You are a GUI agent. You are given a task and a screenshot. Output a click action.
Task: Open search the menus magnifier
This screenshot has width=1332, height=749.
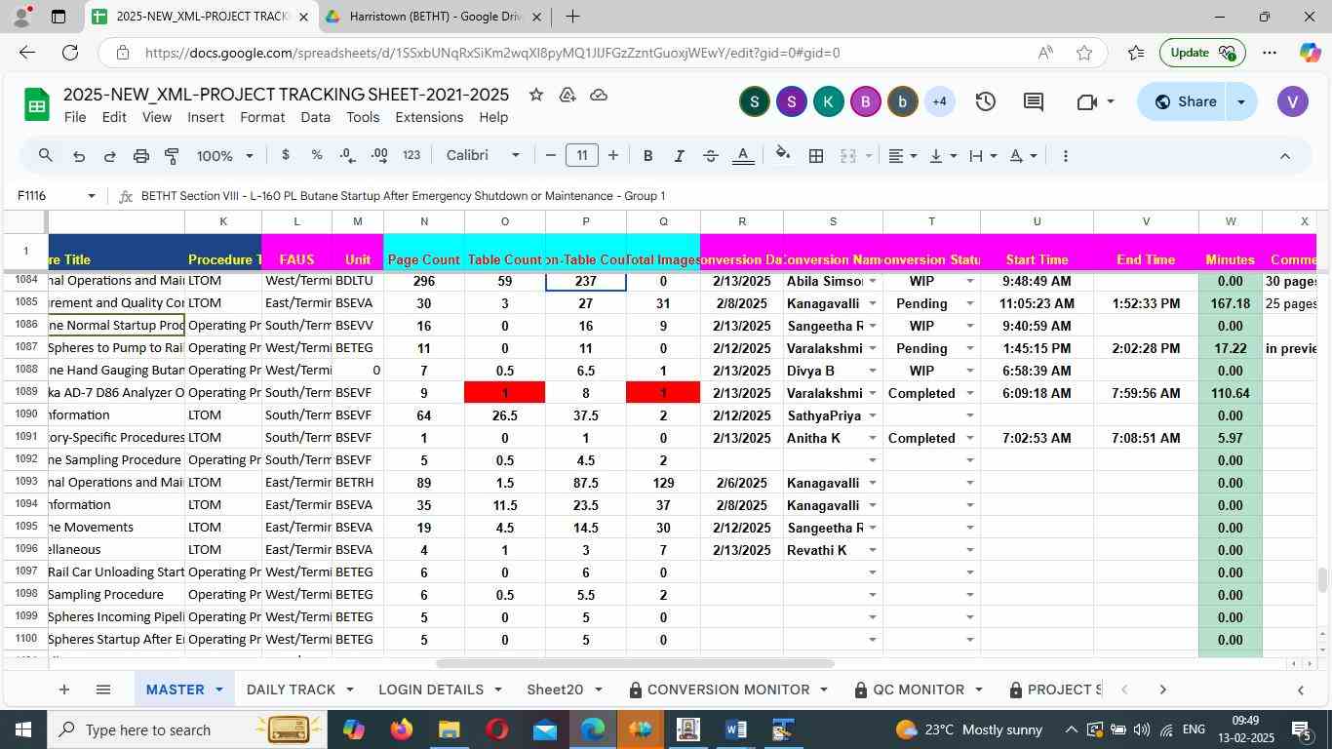tap(46, 156)
